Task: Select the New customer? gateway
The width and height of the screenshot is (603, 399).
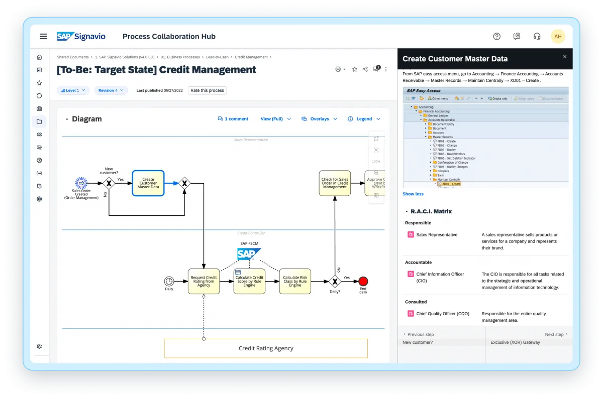Action: click(x=109, y=183)
